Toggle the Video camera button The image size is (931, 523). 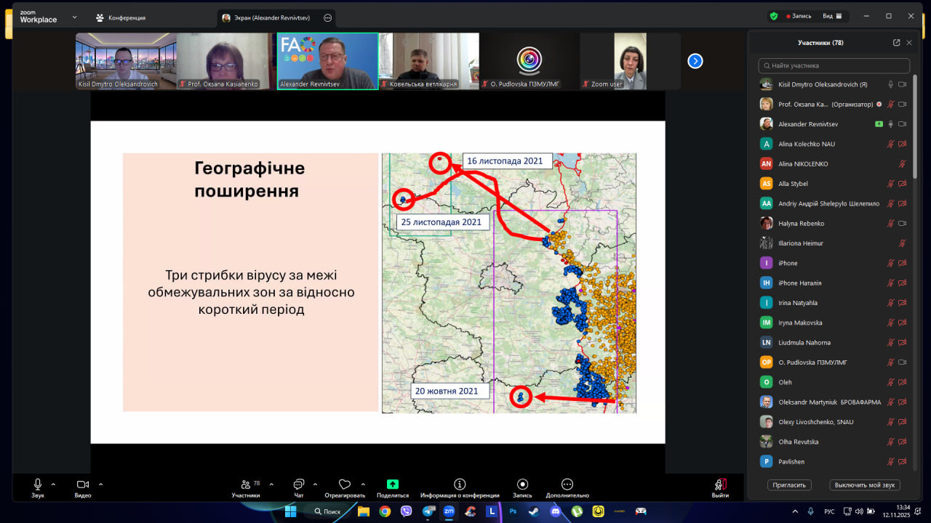[x=83, y=485]
